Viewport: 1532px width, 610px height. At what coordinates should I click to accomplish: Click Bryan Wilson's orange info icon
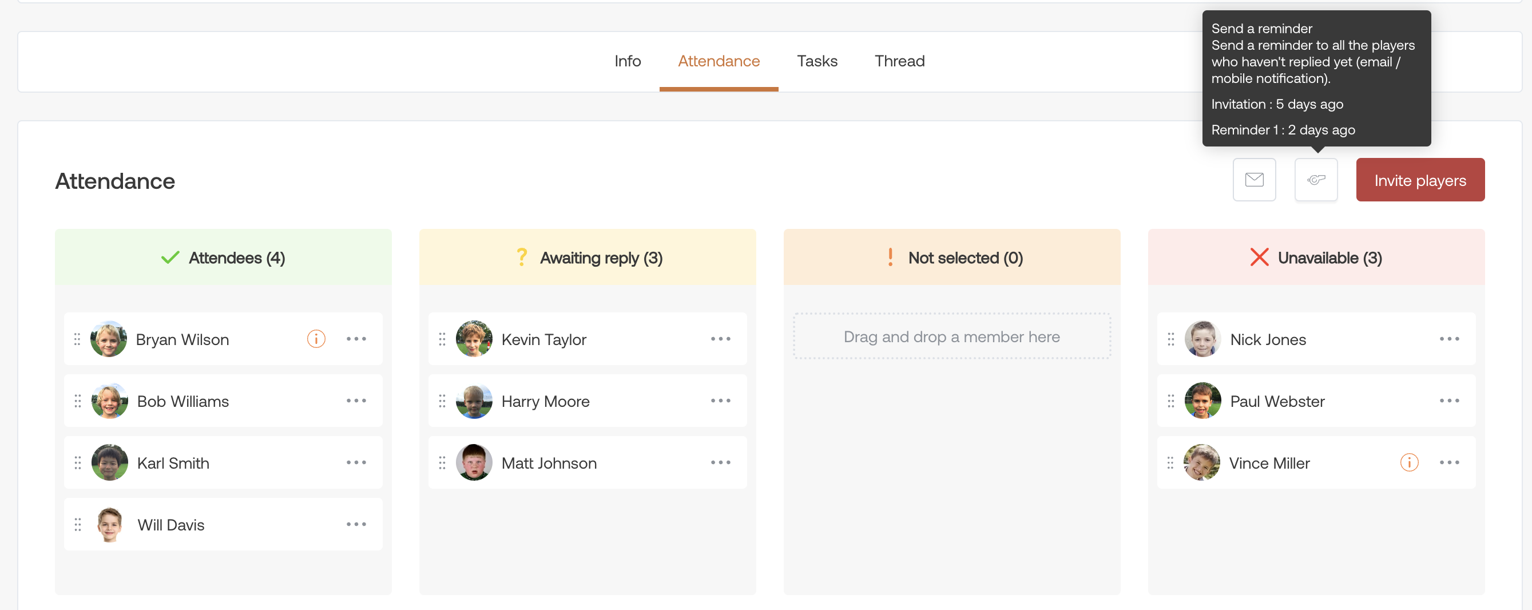tap(316, 339)
